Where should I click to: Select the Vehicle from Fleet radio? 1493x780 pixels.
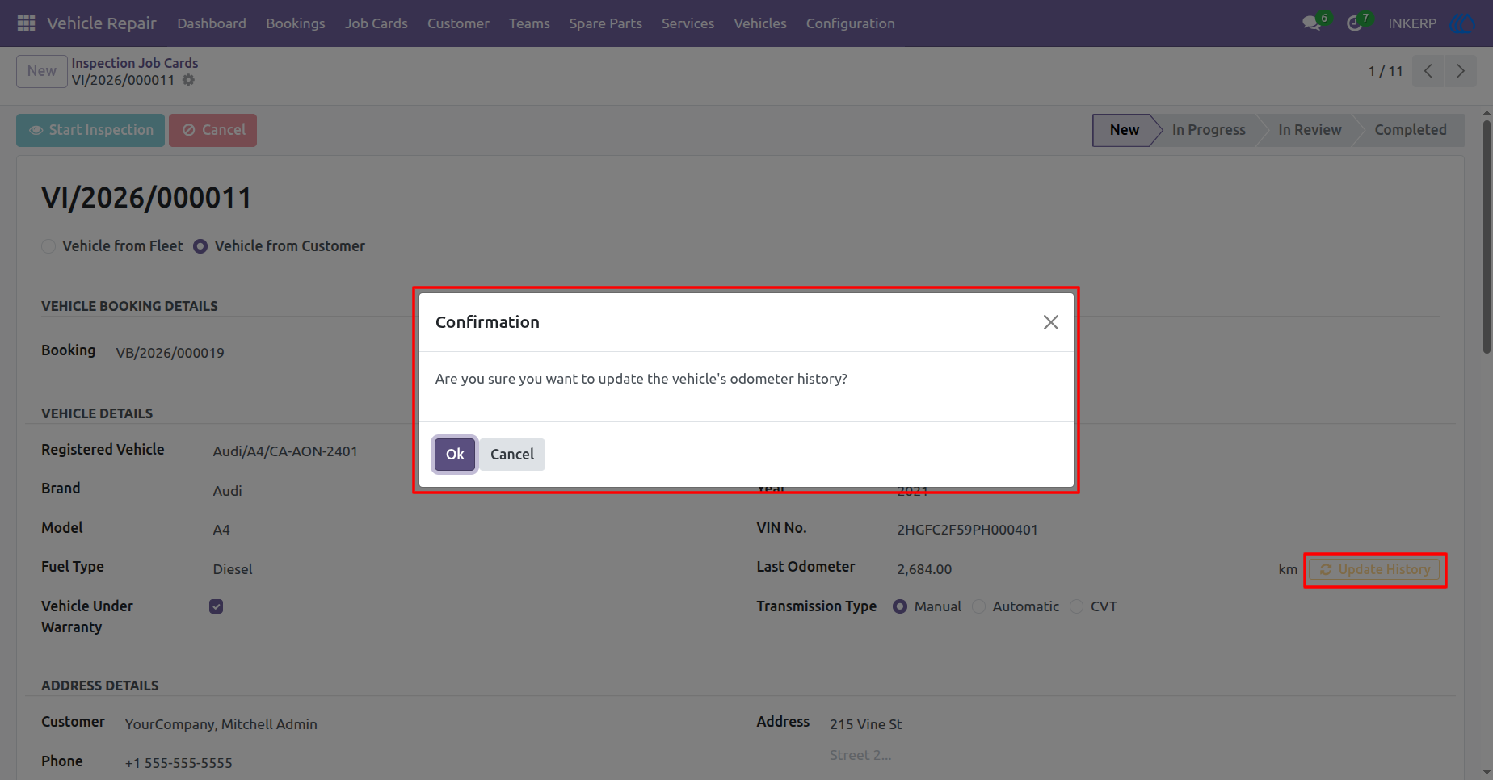[48, 246]
